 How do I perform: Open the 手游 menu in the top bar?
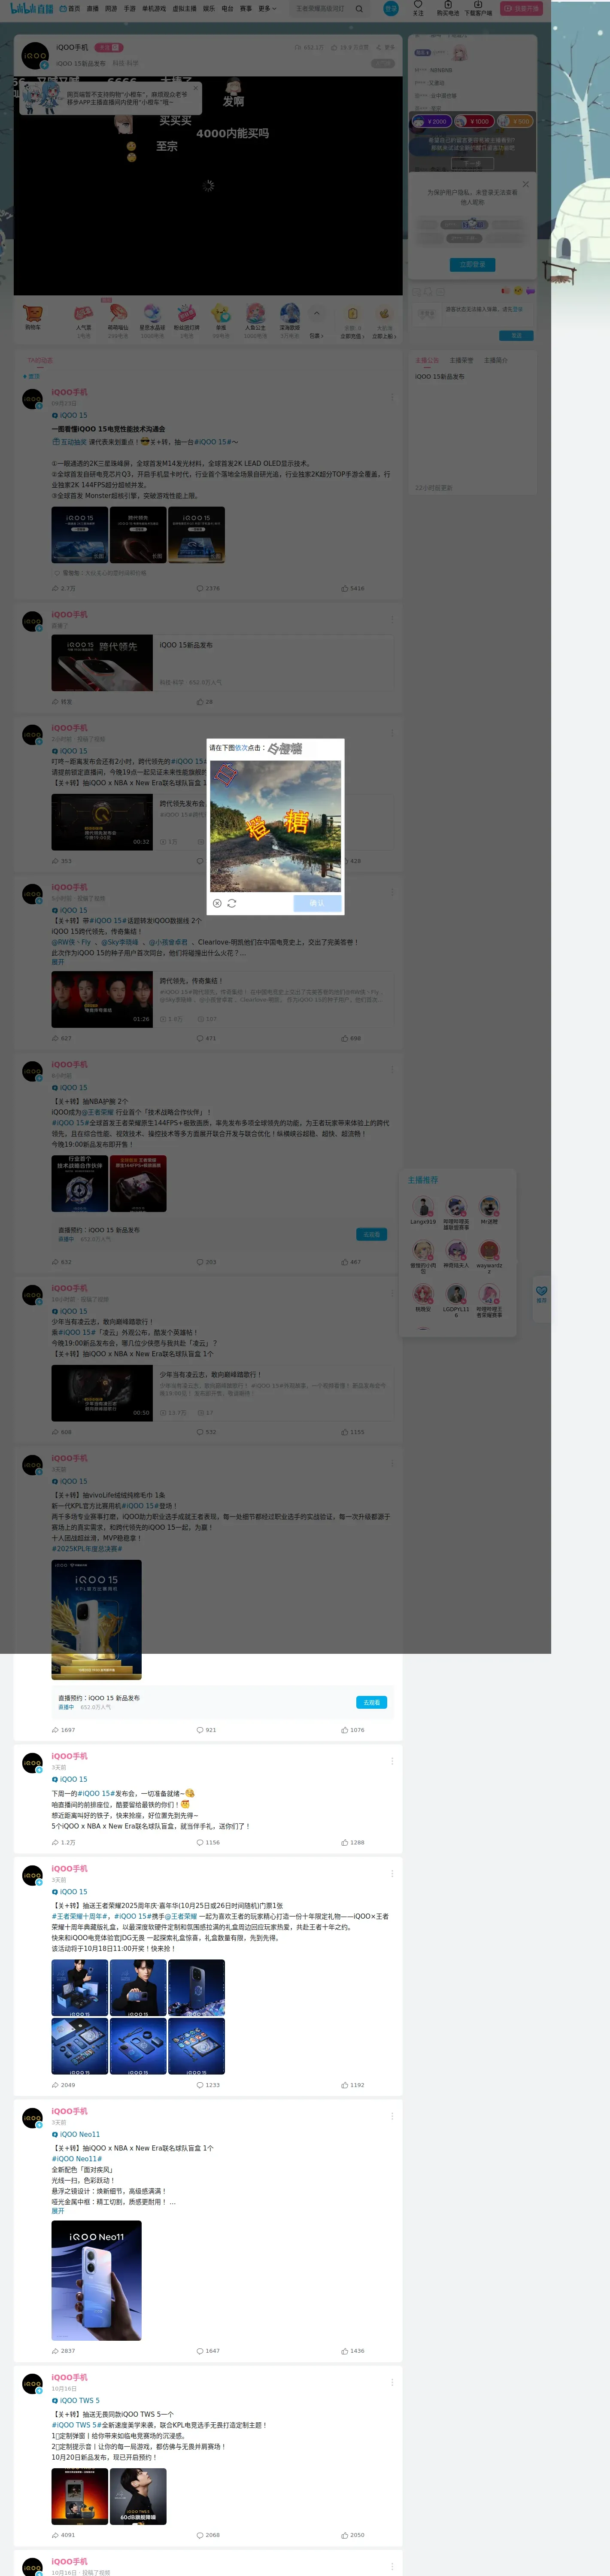pyautogui.click(x=129, y=8)
